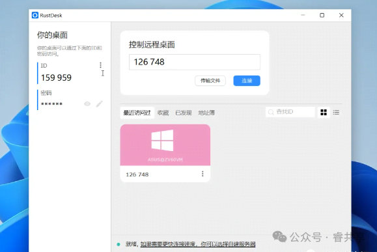Click the green ready status dot
This screenshot has width=377, height=252.
pyautogui.click(x=119, y=244)
